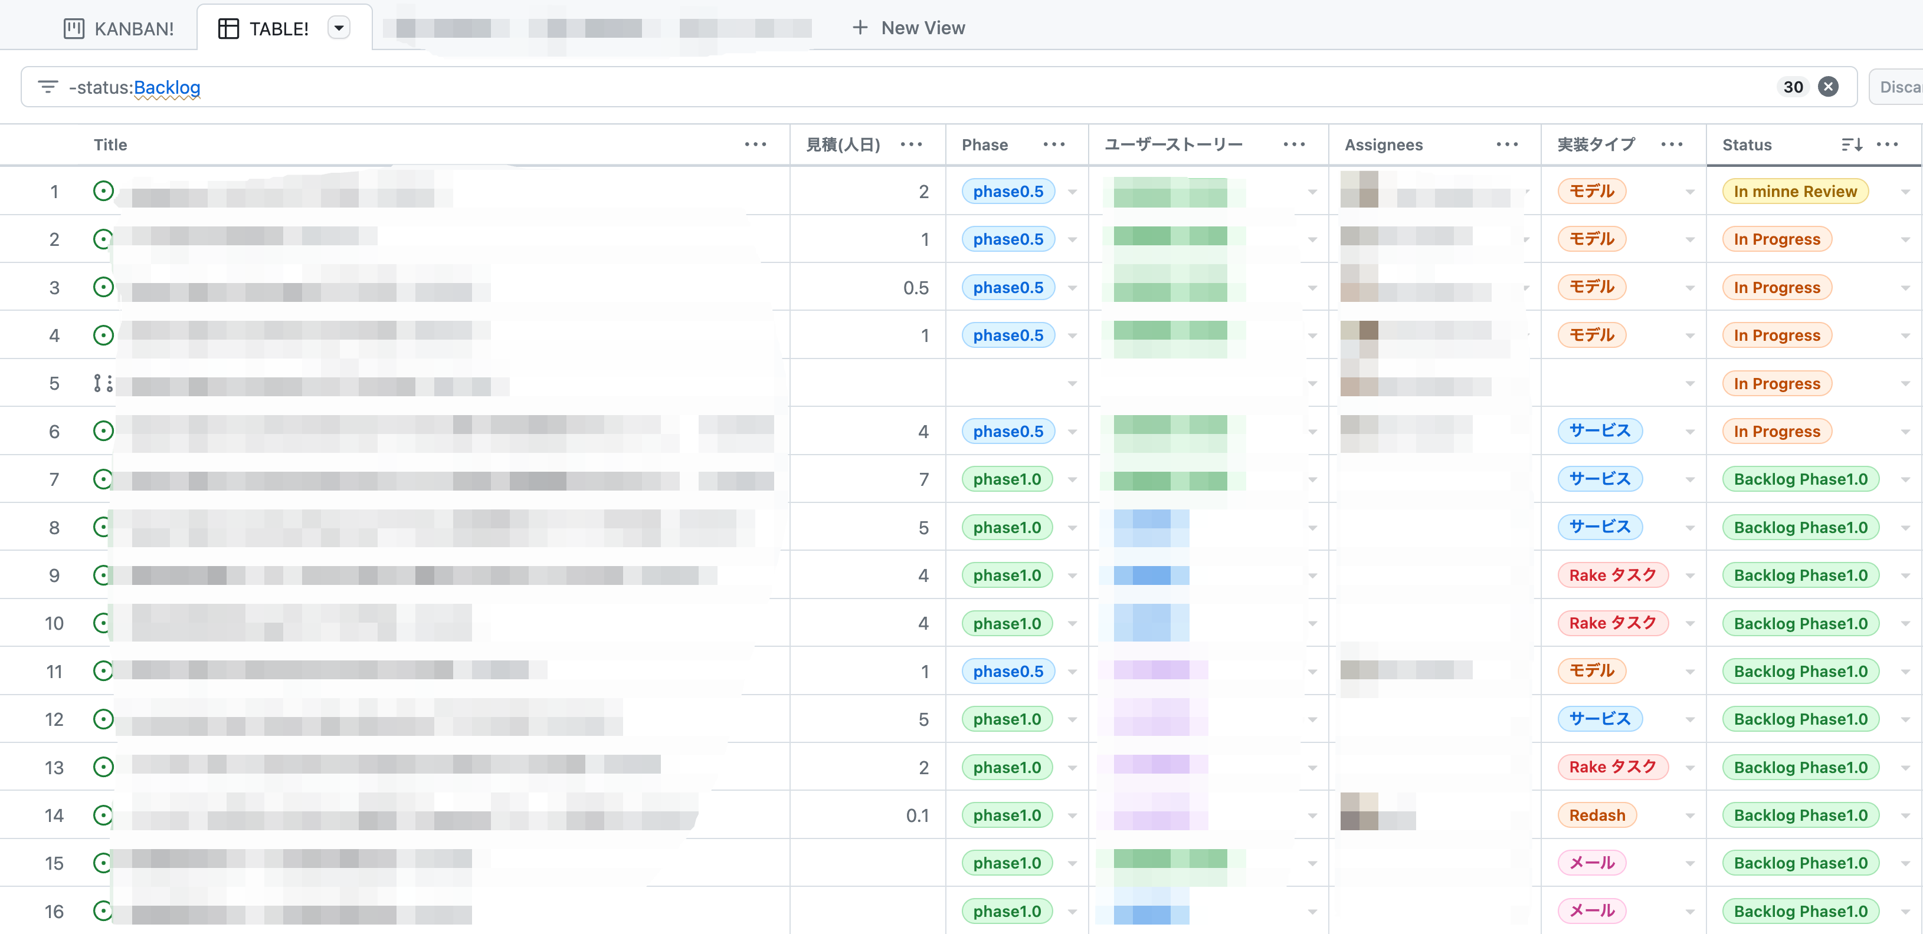Expand the Status dropdown for row 2
Image resolution: width=1923 pixels, height=934 pixels.
[1905, 240]
